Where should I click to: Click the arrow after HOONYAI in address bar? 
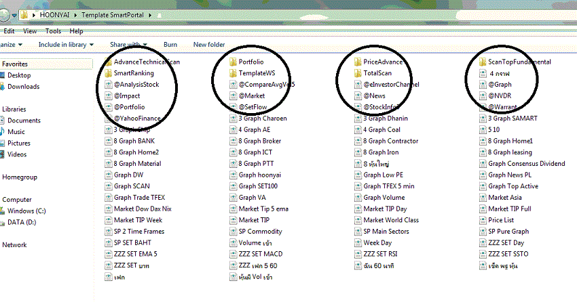click(x=75, y=15)
